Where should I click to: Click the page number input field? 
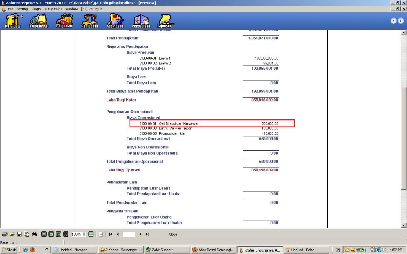[x=128, y=234]
